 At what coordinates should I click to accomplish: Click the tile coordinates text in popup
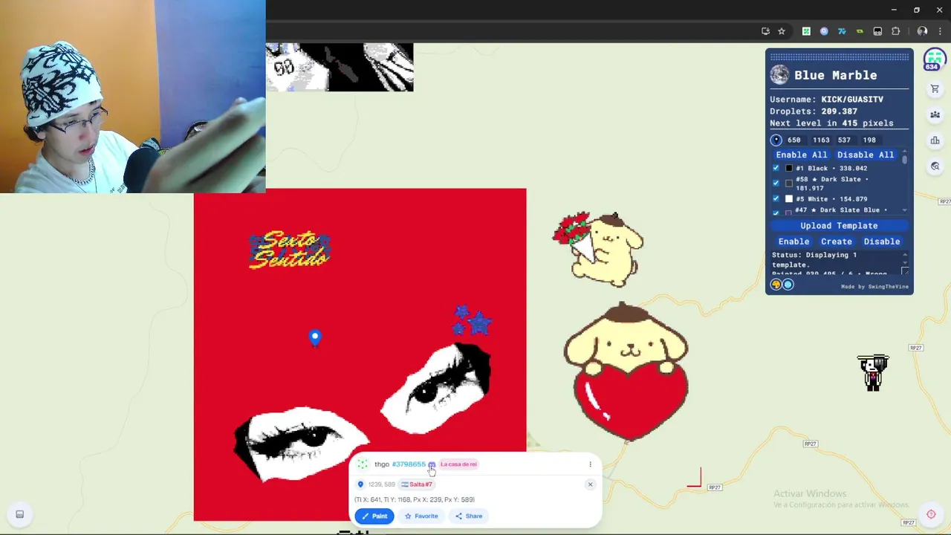(x=415, y=499)
